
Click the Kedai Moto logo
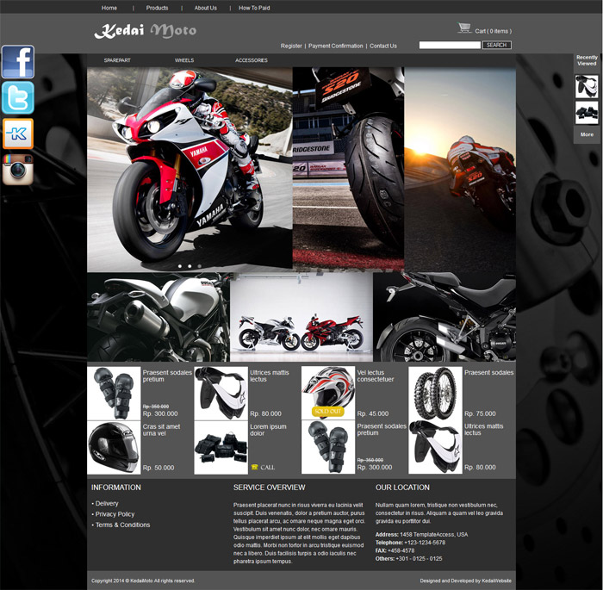tap(145, 32)
